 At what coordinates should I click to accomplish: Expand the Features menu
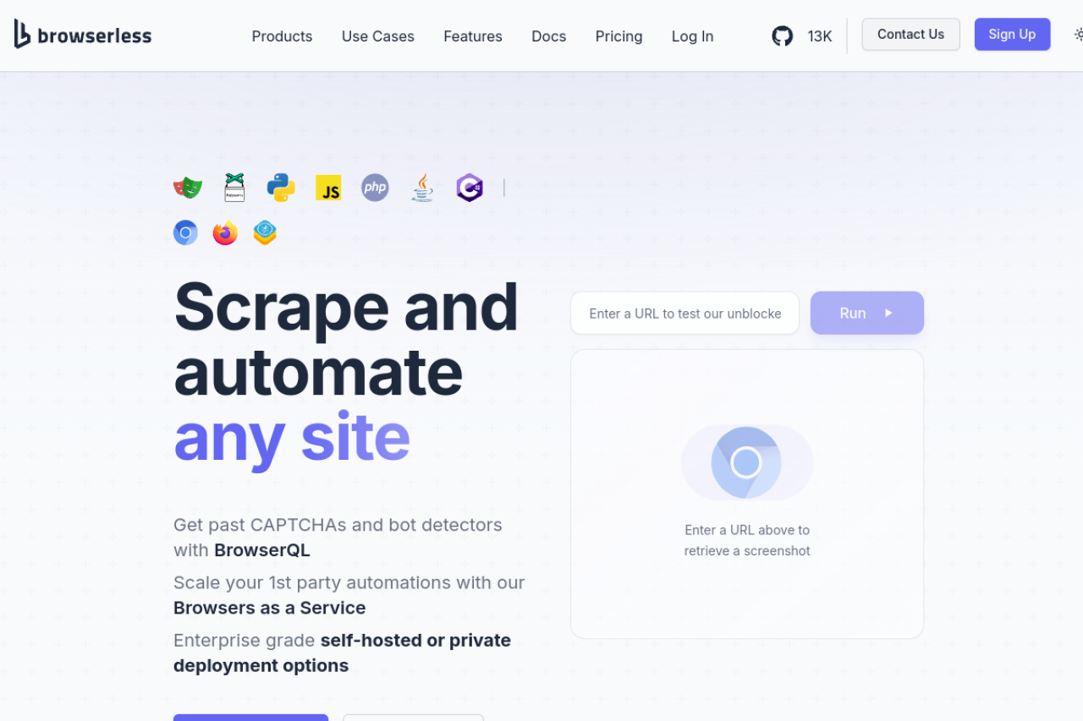coord(472,36)
